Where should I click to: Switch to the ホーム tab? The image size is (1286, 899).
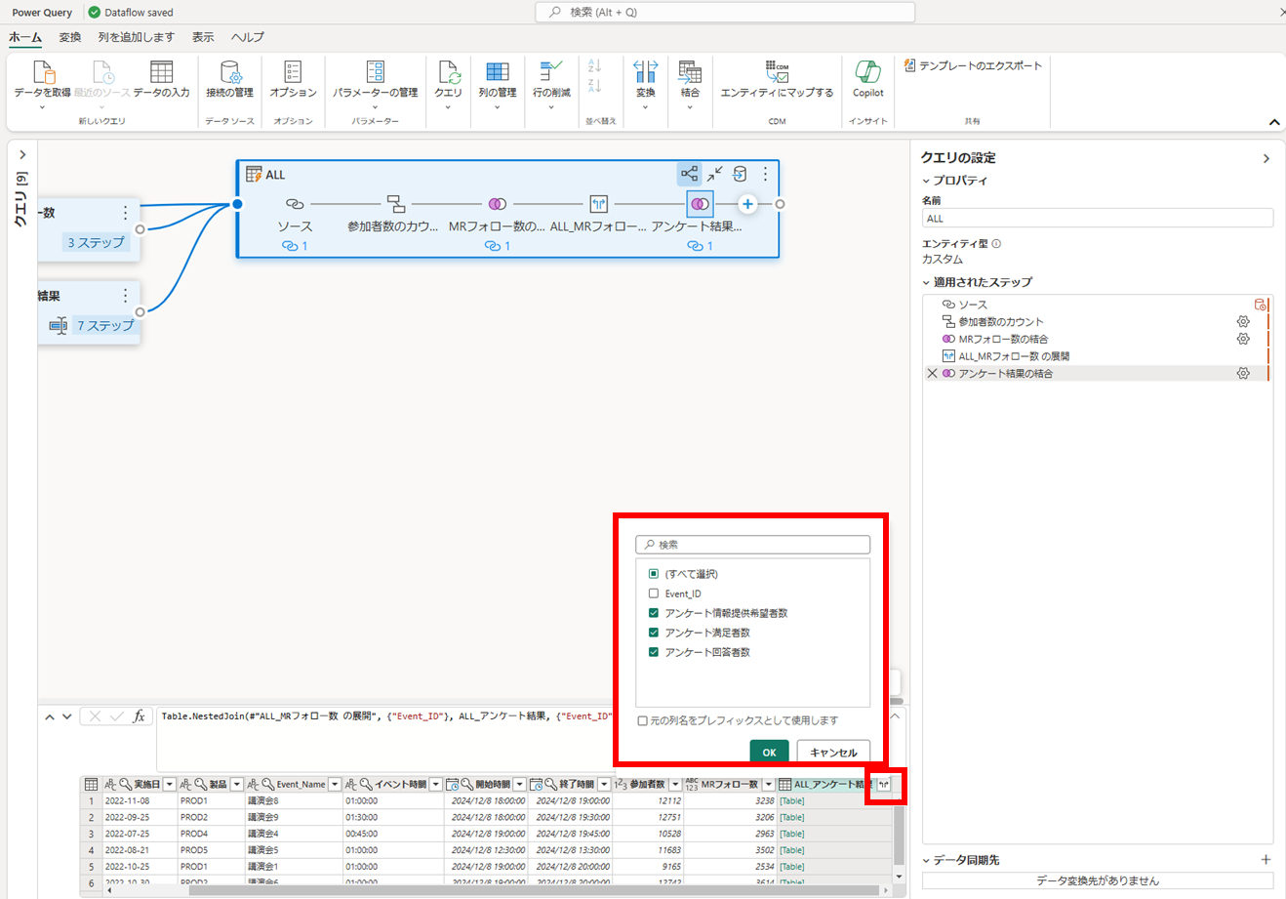point(25,37)
